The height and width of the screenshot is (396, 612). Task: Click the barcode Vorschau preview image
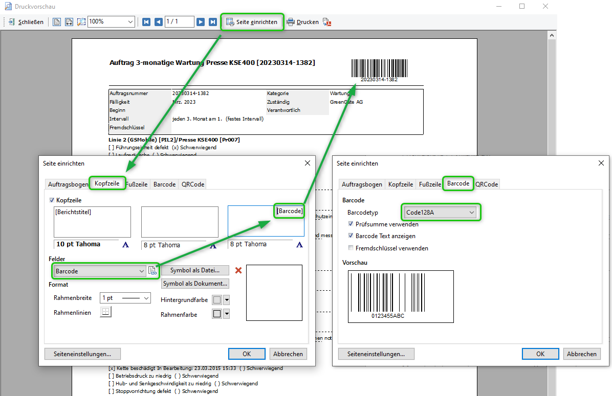click(x=401, y=296)
